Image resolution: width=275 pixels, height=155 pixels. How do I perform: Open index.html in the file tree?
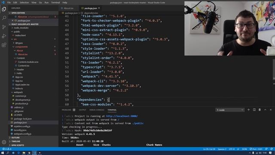click(x=34, y=35)
